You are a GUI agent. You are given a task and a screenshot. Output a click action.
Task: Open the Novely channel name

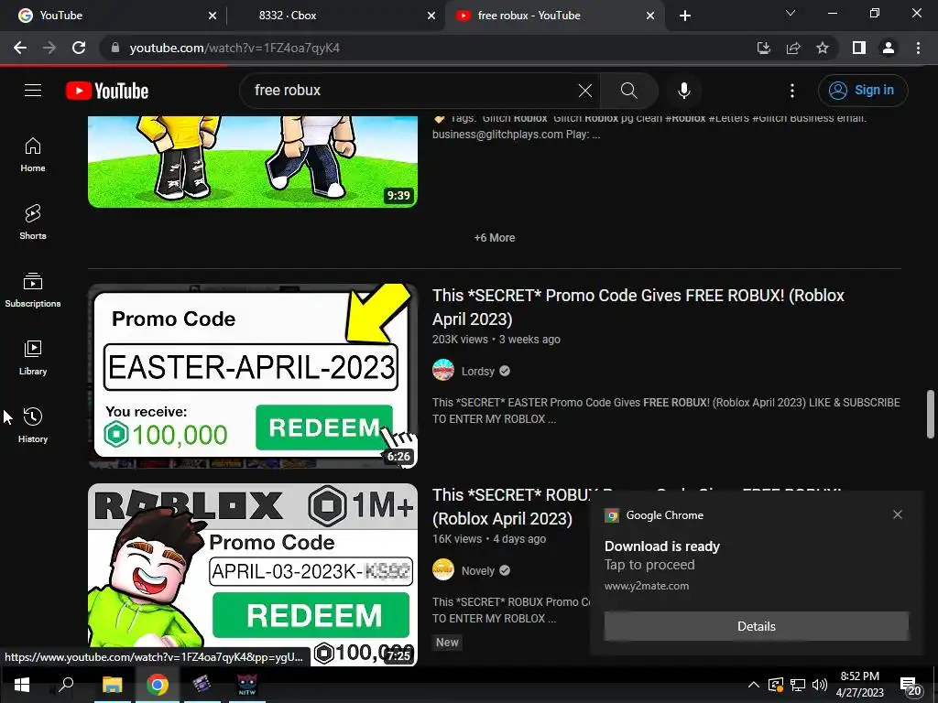tap(478, 571)
